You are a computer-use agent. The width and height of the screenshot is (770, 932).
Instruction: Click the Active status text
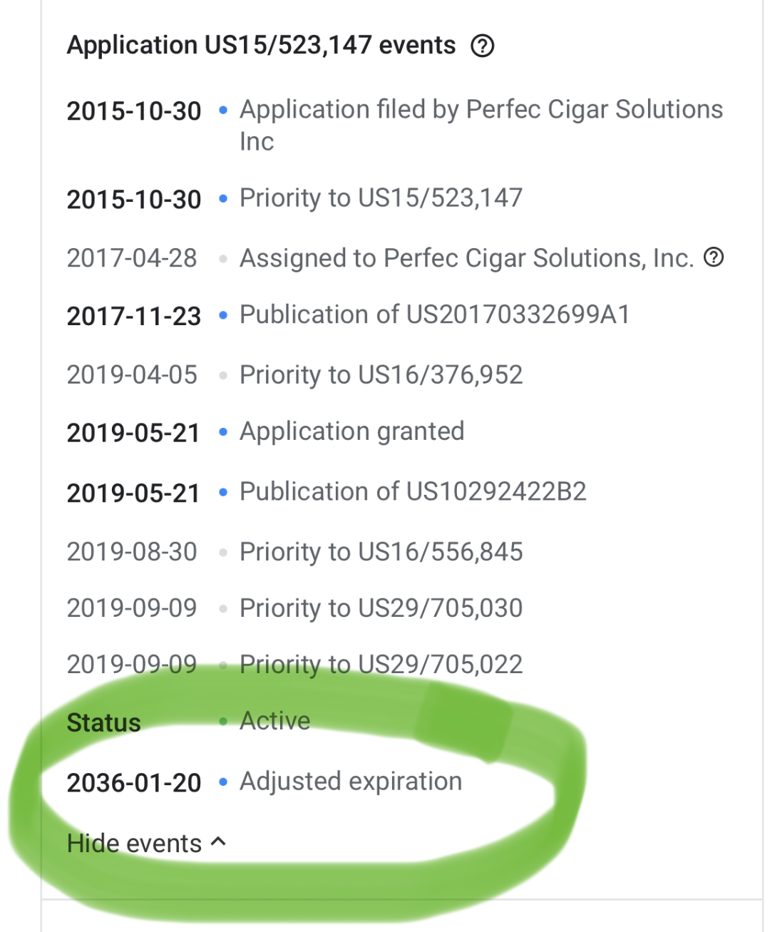pyautogui.click(x=275, y=721)
